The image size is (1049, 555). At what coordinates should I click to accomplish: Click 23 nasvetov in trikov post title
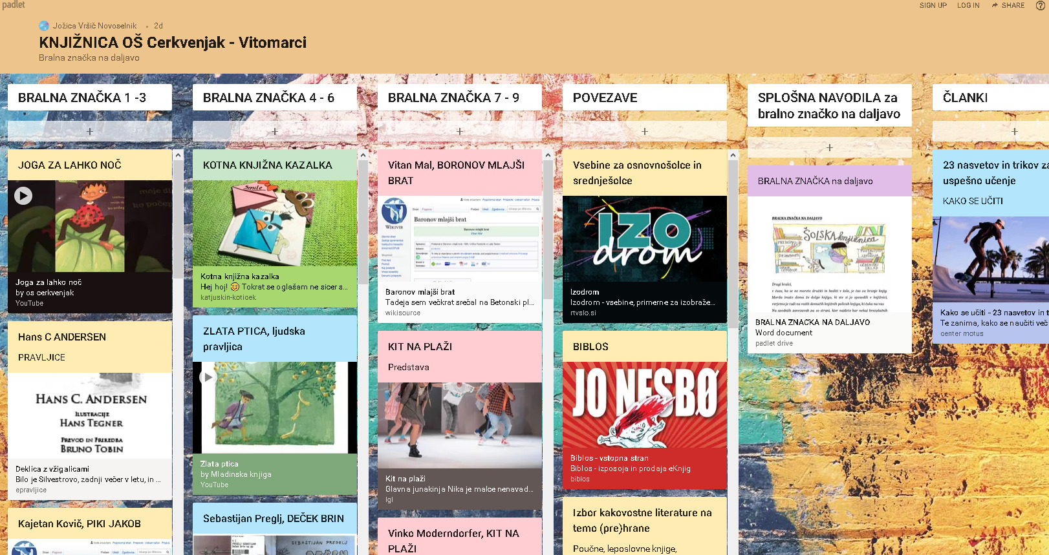[x=996, y=173]
